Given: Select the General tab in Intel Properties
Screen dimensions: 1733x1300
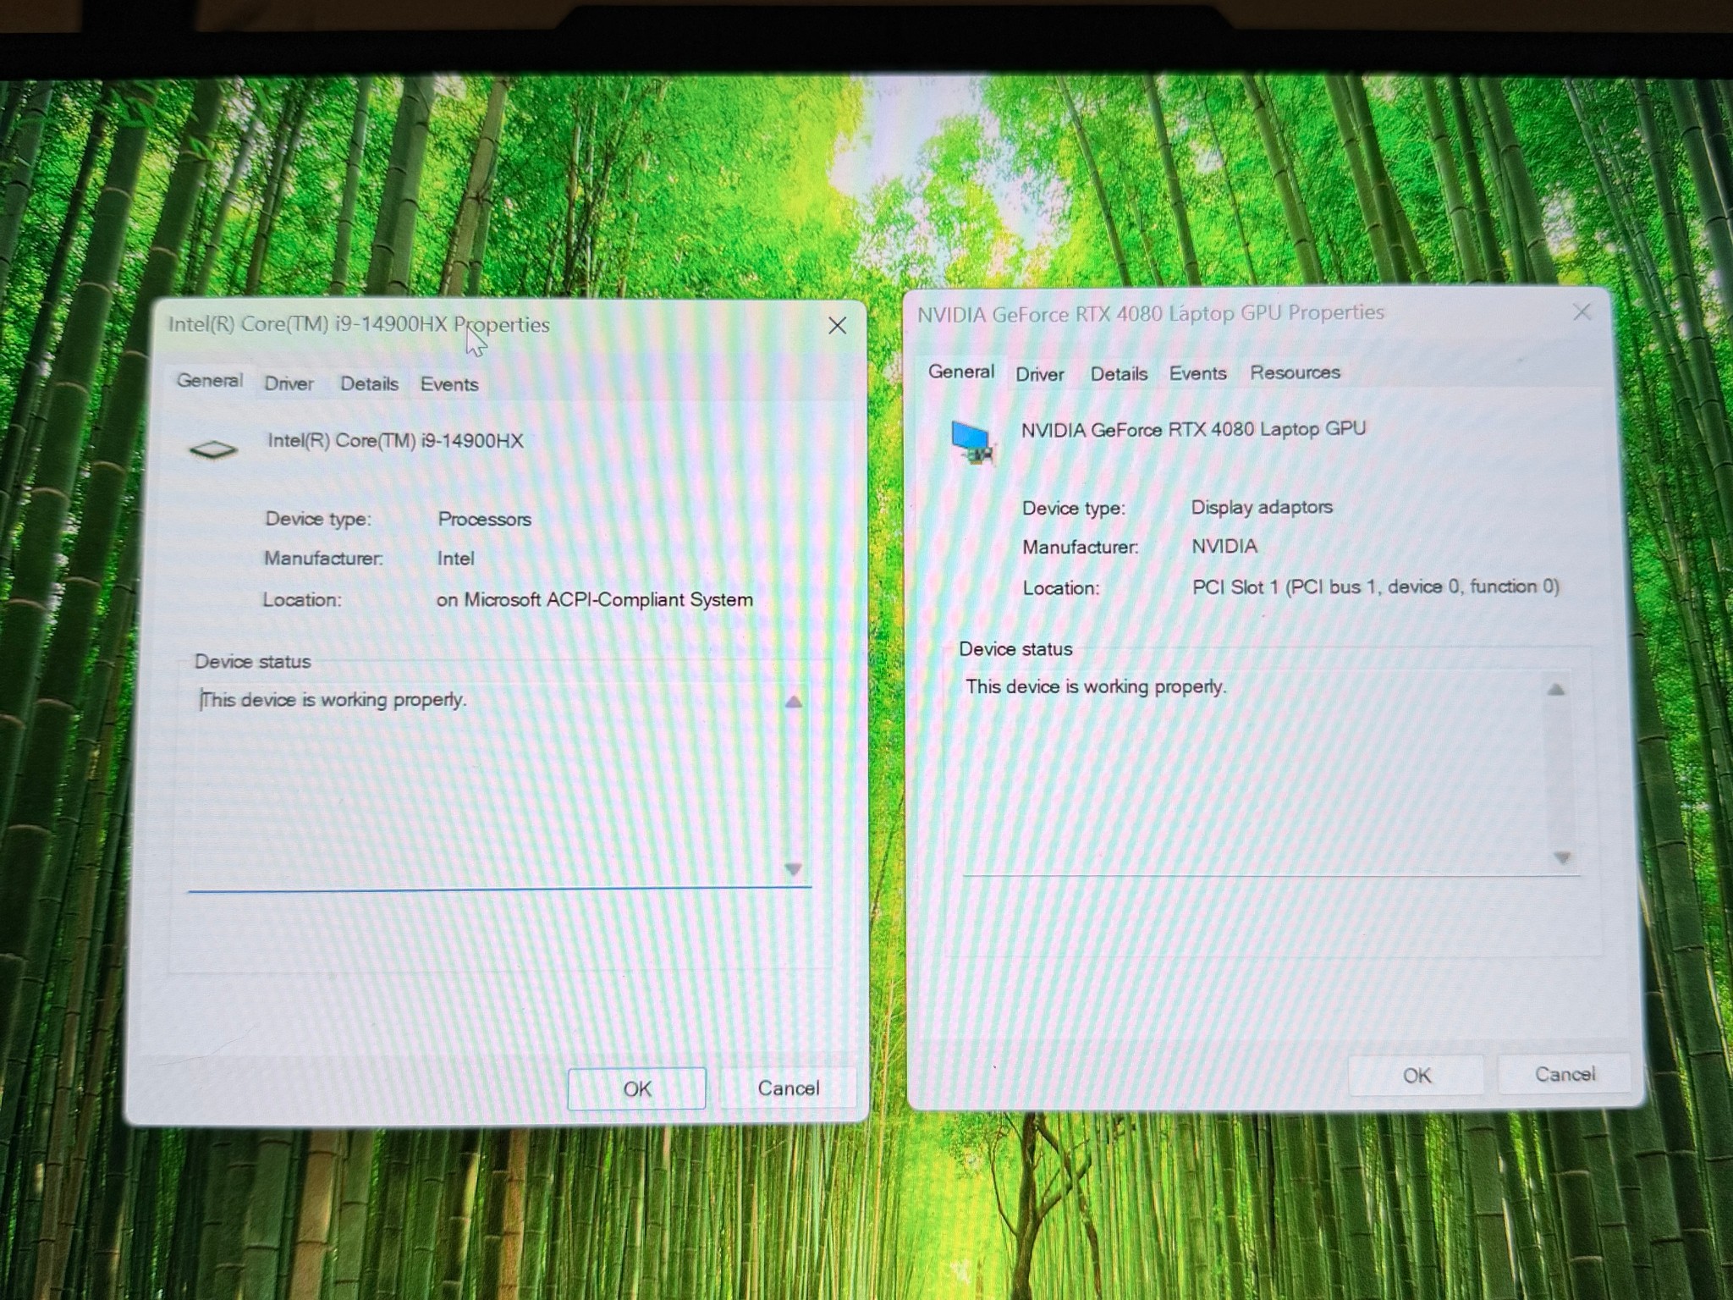Looking at the screenshot, I should click(x=209, y=380).
